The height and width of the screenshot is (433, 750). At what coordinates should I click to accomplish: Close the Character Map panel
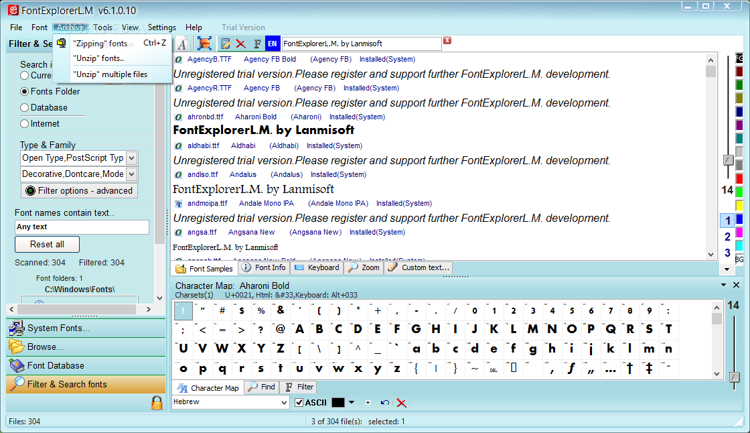(736, 285)
